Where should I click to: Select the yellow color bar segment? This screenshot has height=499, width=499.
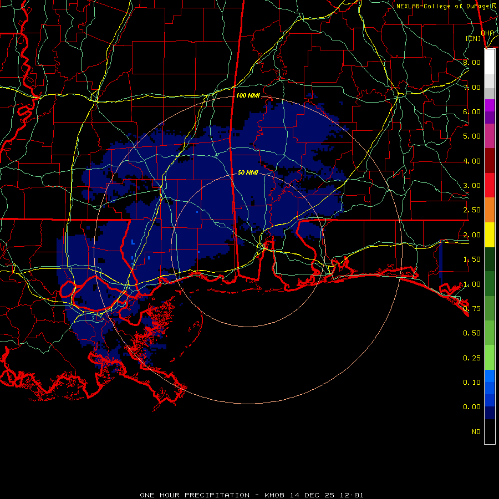[490, 235]
